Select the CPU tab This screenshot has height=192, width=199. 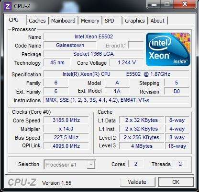[15, 20]
